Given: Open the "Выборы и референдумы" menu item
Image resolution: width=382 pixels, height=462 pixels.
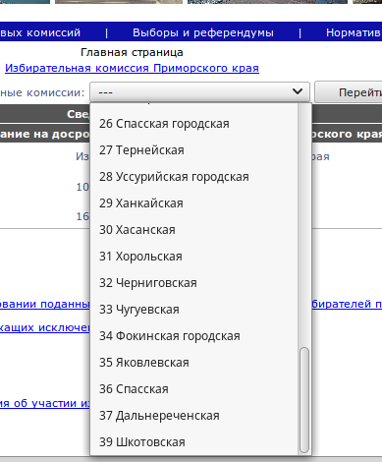Looking at the screenshot, I should pyautogui.click(x=203, y=32).
